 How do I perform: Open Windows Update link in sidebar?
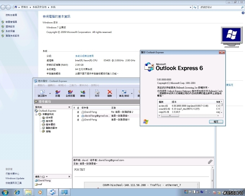(15, 178)
